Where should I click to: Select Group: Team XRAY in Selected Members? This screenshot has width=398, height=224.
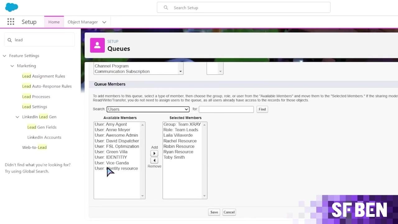click(x=182, y=124)
